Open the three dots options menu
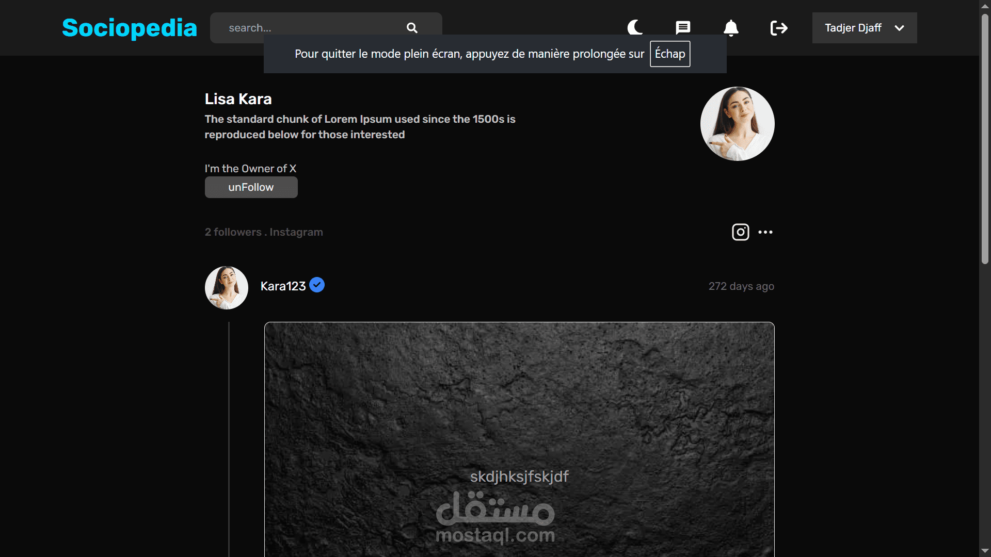The height and width of the screenshot is (557, 991). (765, 232)
